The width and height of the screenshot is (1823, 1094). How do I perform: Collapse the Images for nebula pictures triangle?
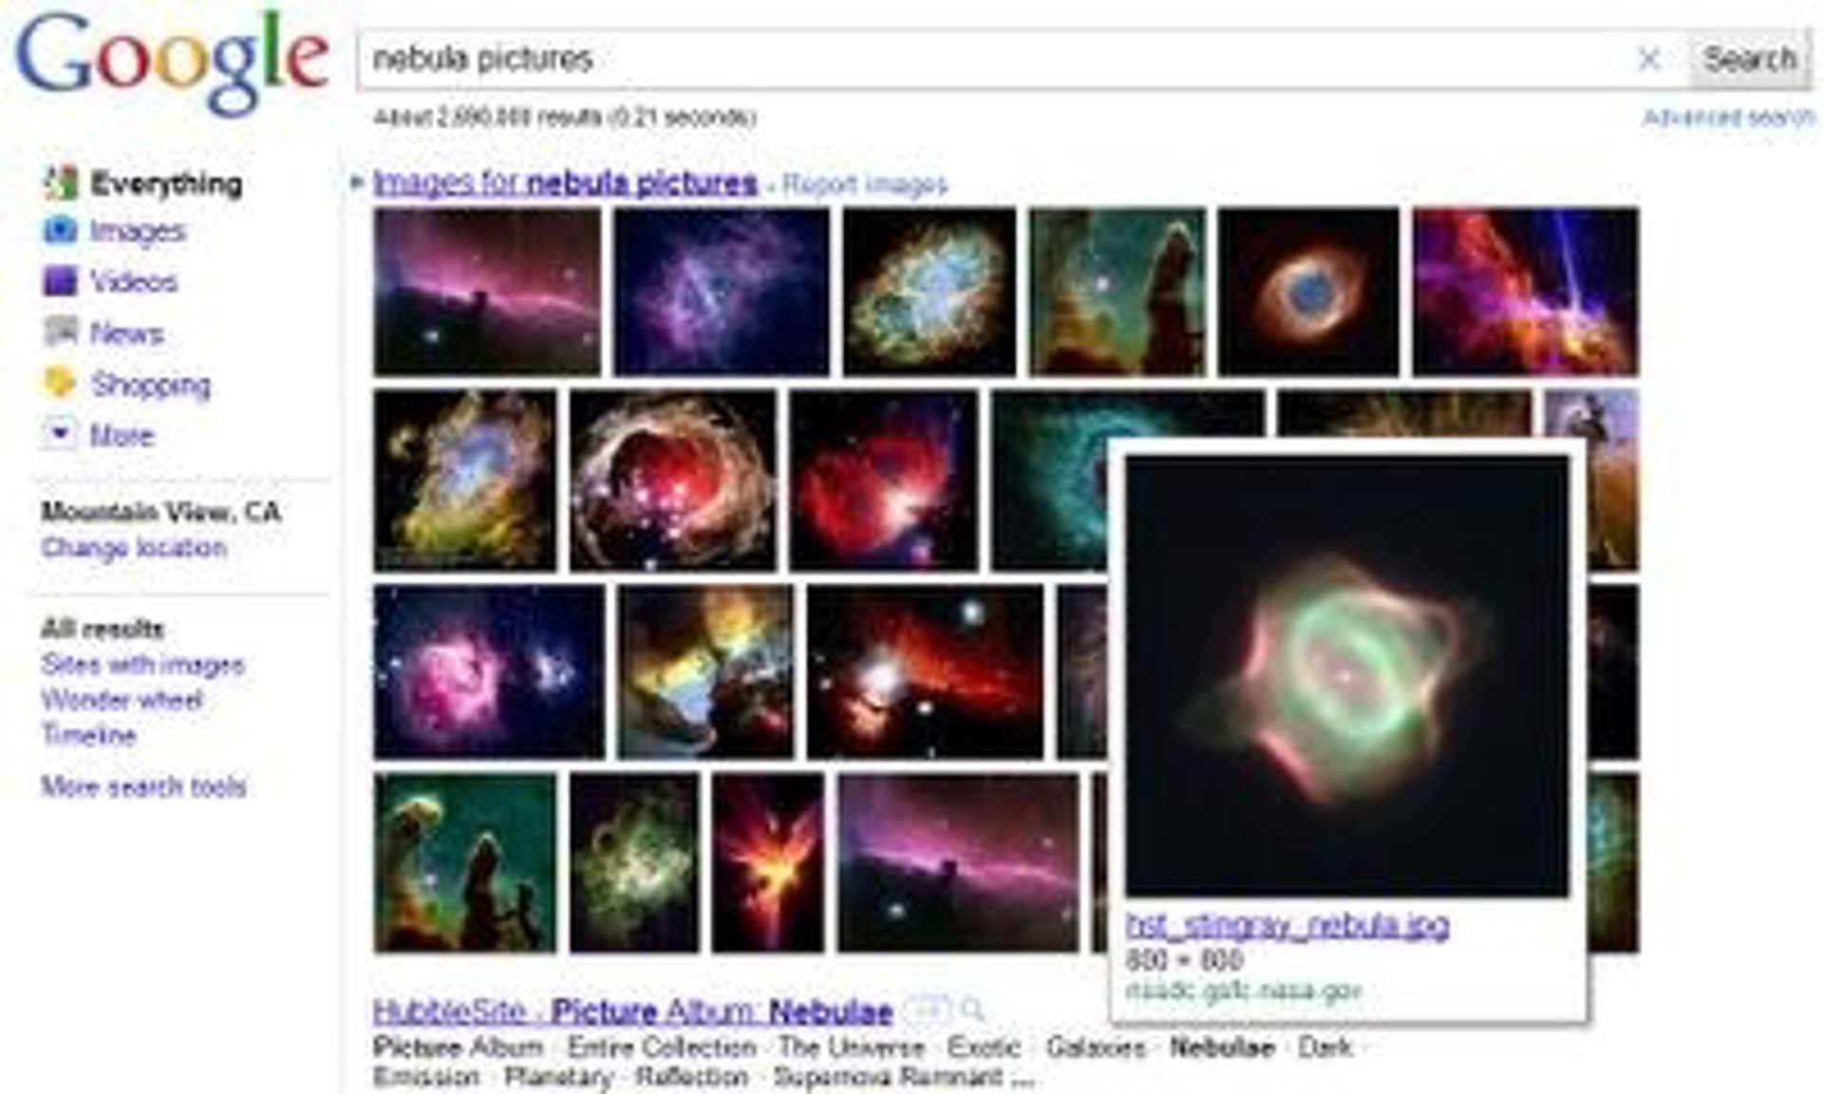tap(357, 182)
